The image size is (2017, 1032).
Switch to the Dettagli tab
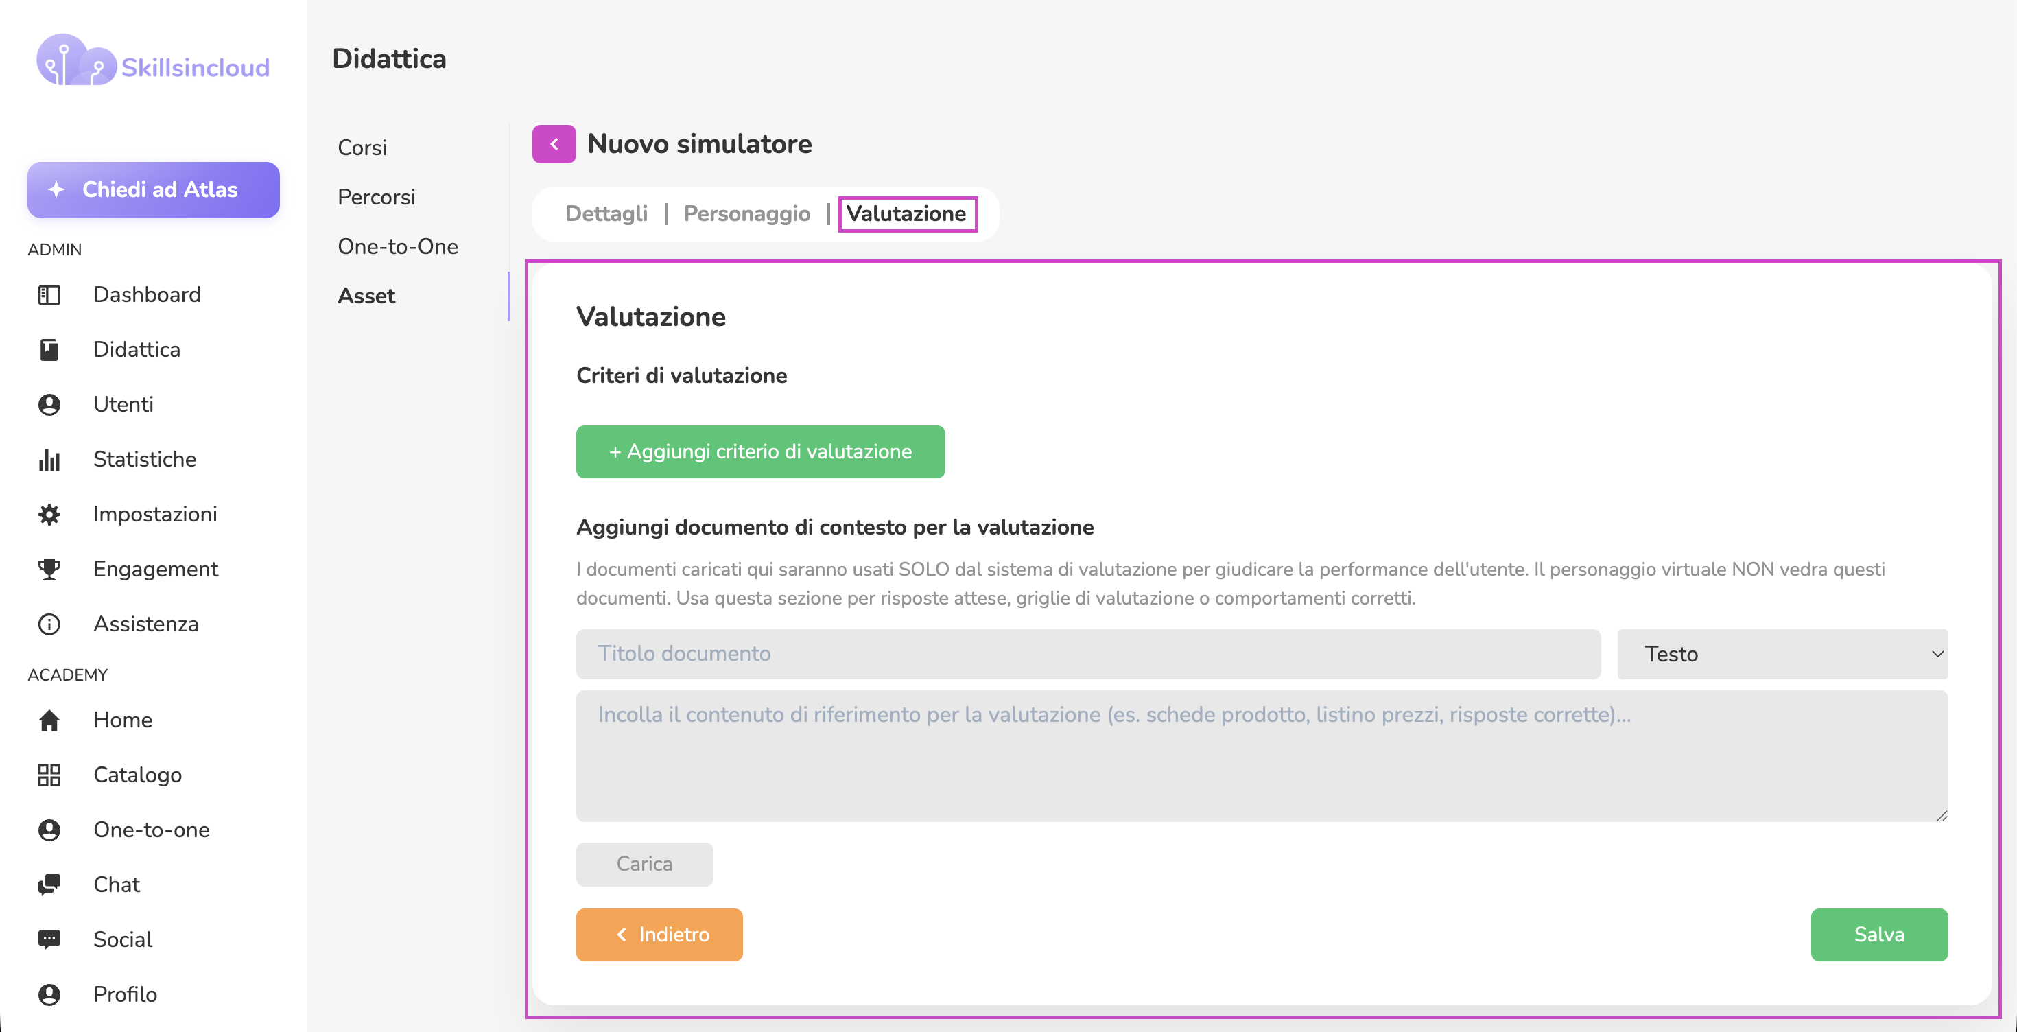[x=606, y=214]
